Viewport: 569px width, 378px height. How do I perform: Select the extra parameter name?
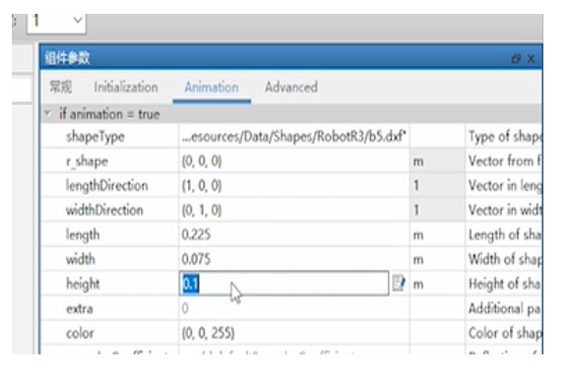tap(80, 309)
